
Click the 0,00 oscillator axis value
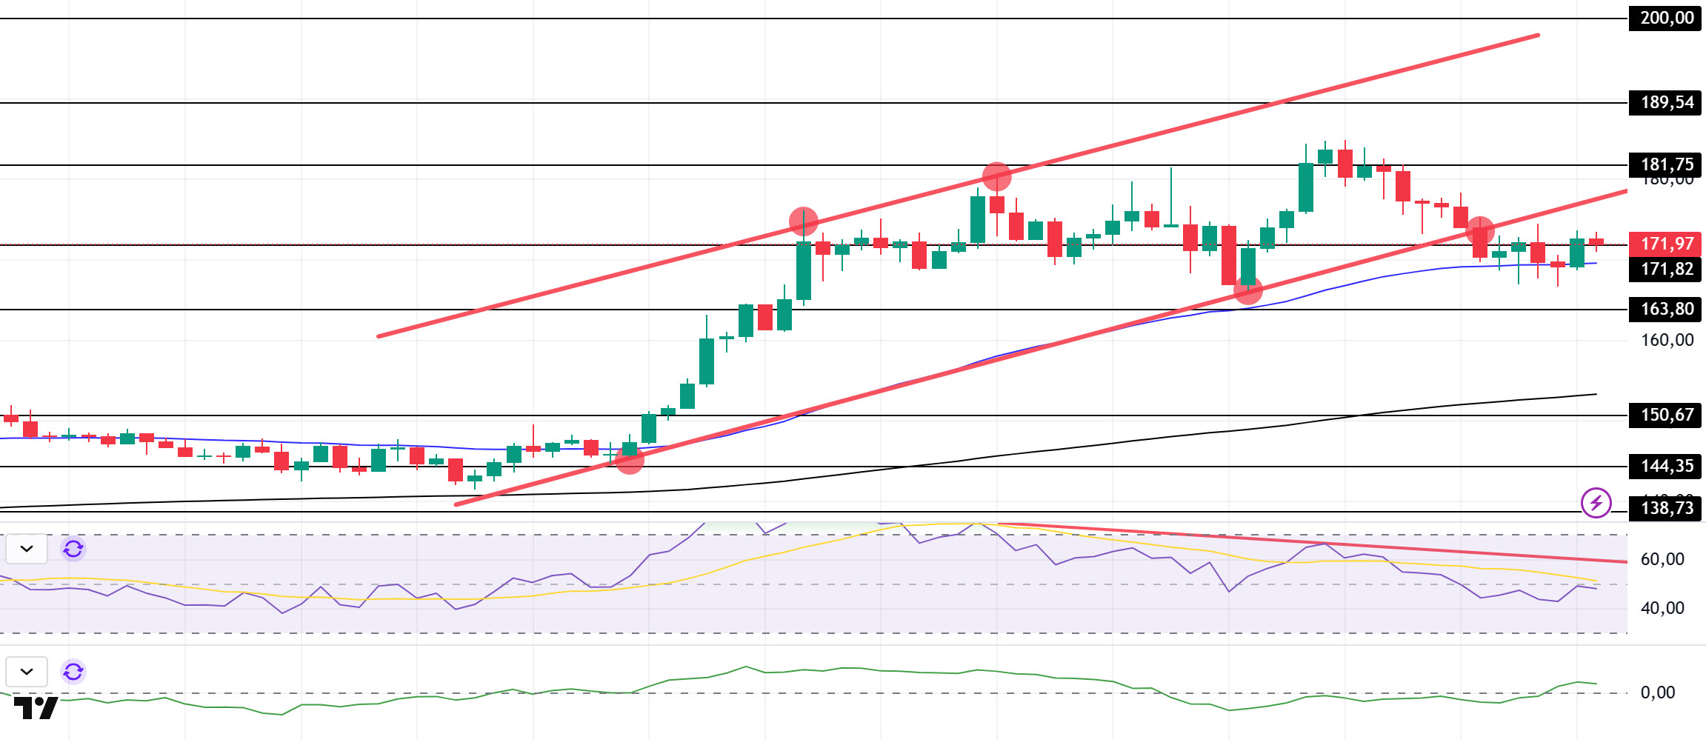pyautogui.click(x=1658, y=692)
